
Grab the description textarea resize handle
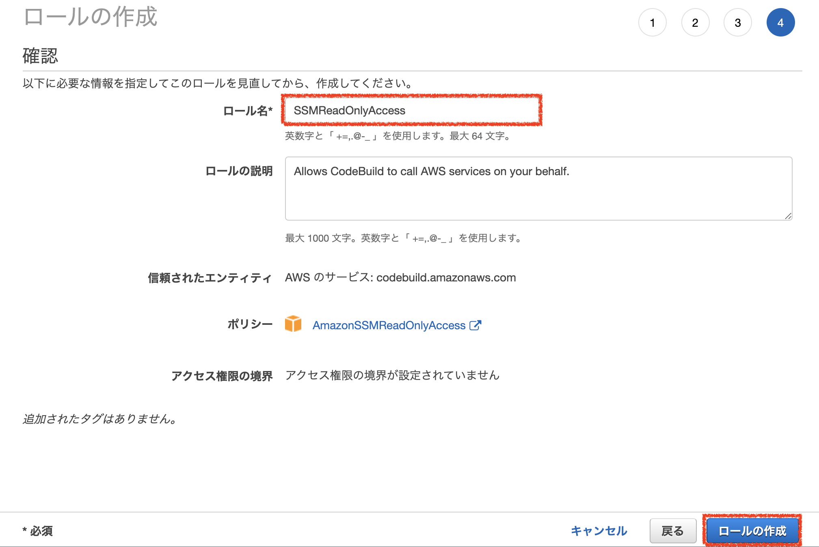click(x=788, y=216)
